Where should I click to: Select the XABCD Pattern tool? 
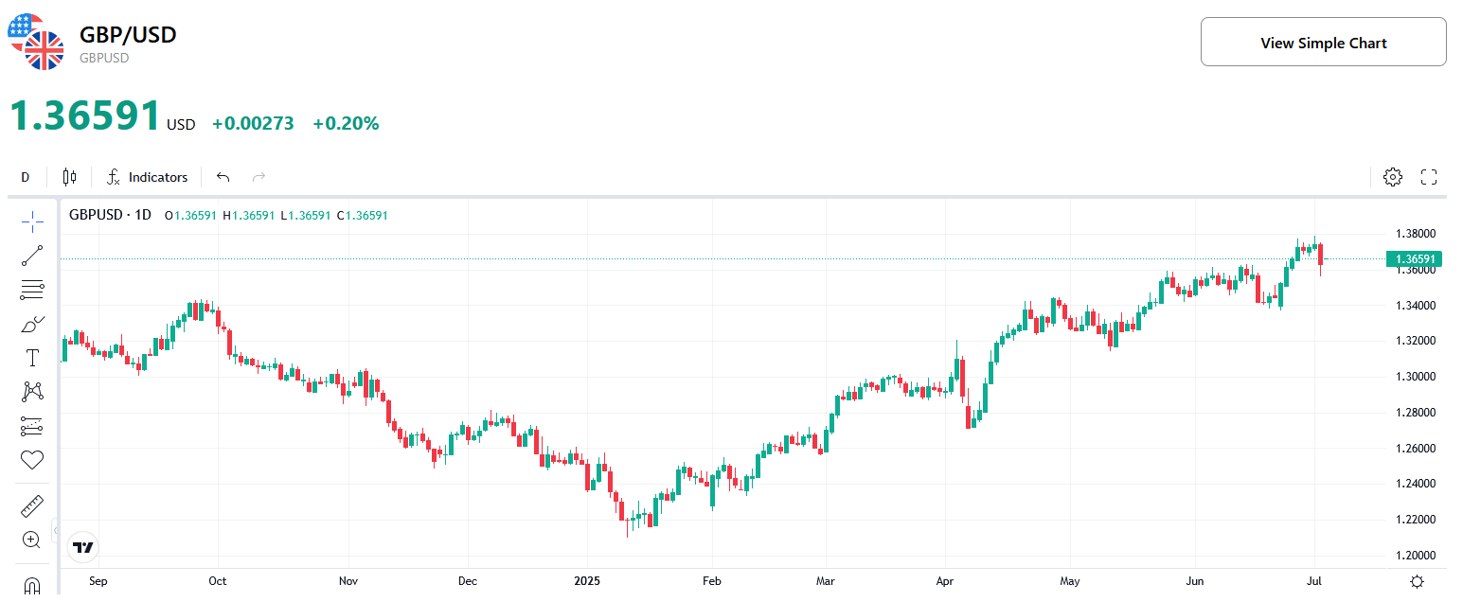click(31, 391)
